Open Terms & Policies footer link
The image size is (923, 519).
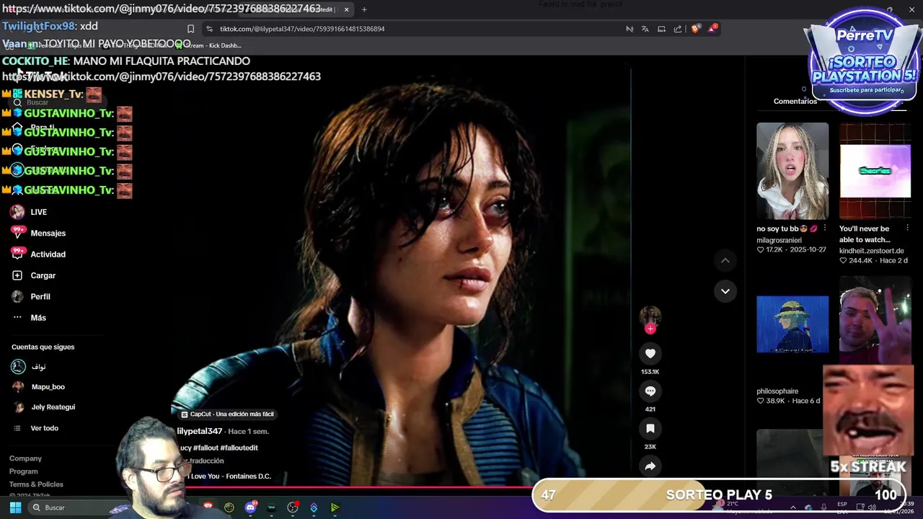click(36, 484)
